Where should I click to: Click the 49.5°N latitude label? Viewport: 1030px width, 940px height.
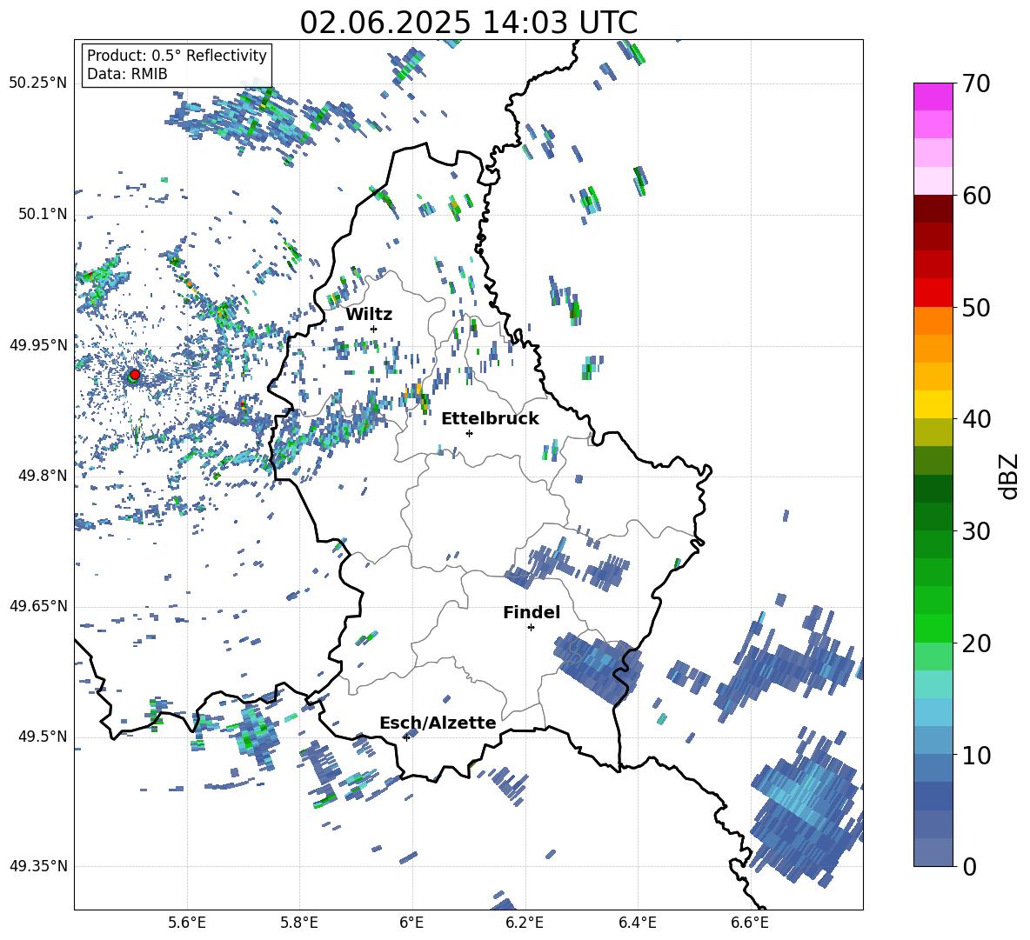(43, 737)
